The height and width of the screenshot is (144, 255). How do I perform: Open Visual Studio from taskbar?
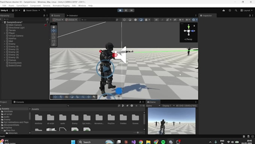[133, 142]
